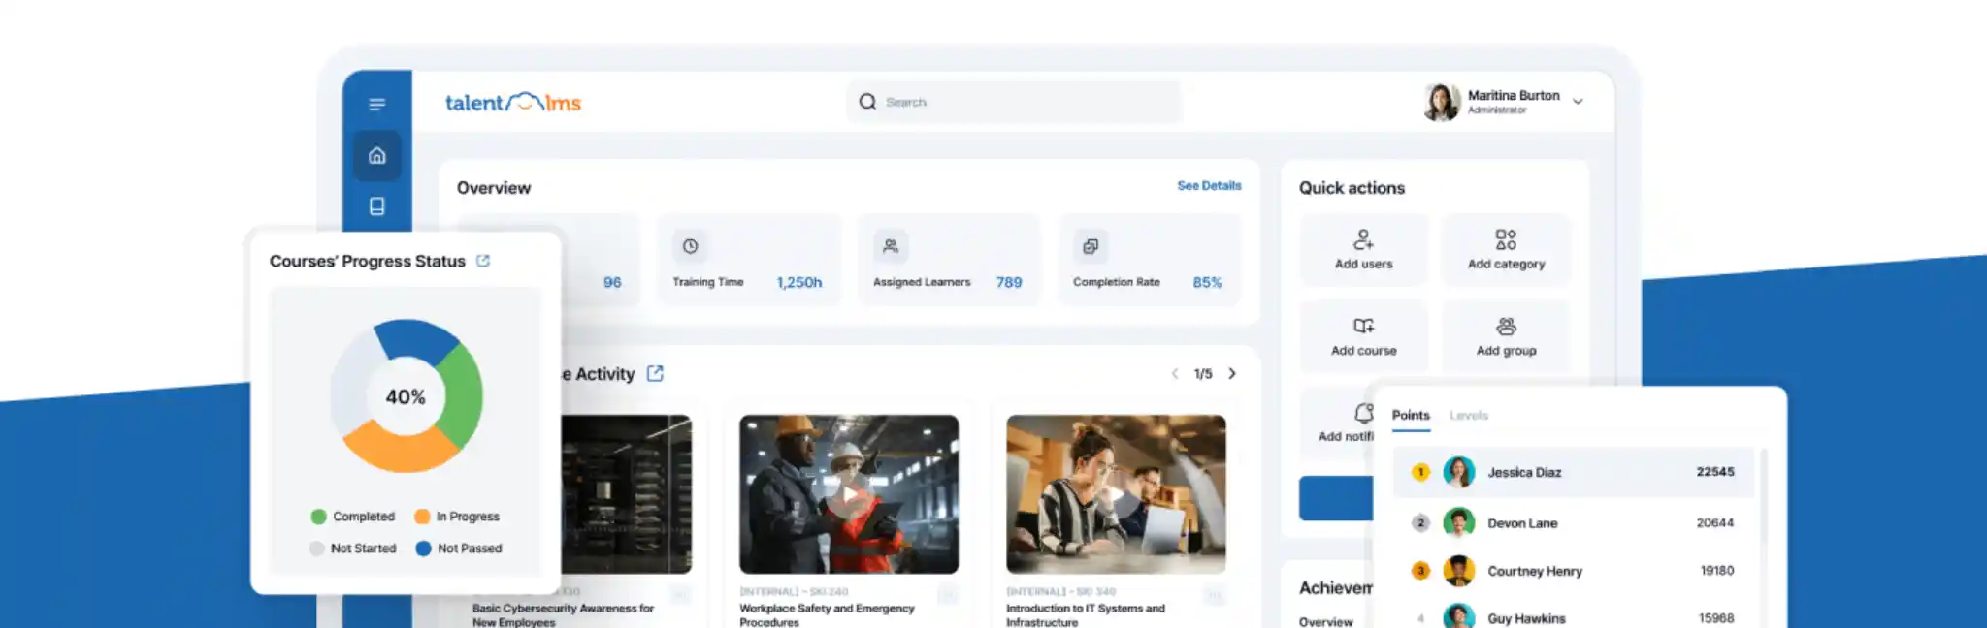Click the green Completed legend swatch
Screen dimensions: 1987x628
318,517
